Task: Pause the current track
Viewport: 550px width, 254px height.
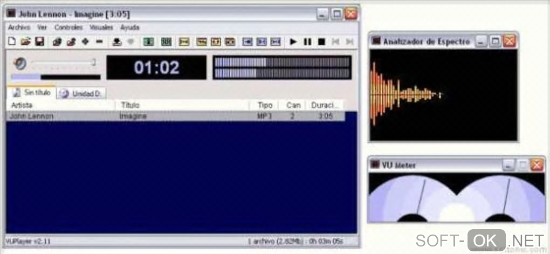Action: tap(307, 42)
